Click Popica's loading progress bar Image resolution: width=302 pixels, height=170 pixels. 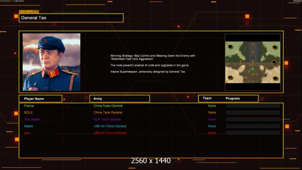point(253,105)
